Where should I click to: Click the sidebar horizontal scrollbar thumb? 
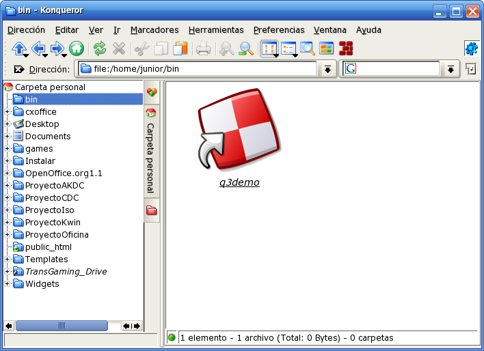click(62, 326)
